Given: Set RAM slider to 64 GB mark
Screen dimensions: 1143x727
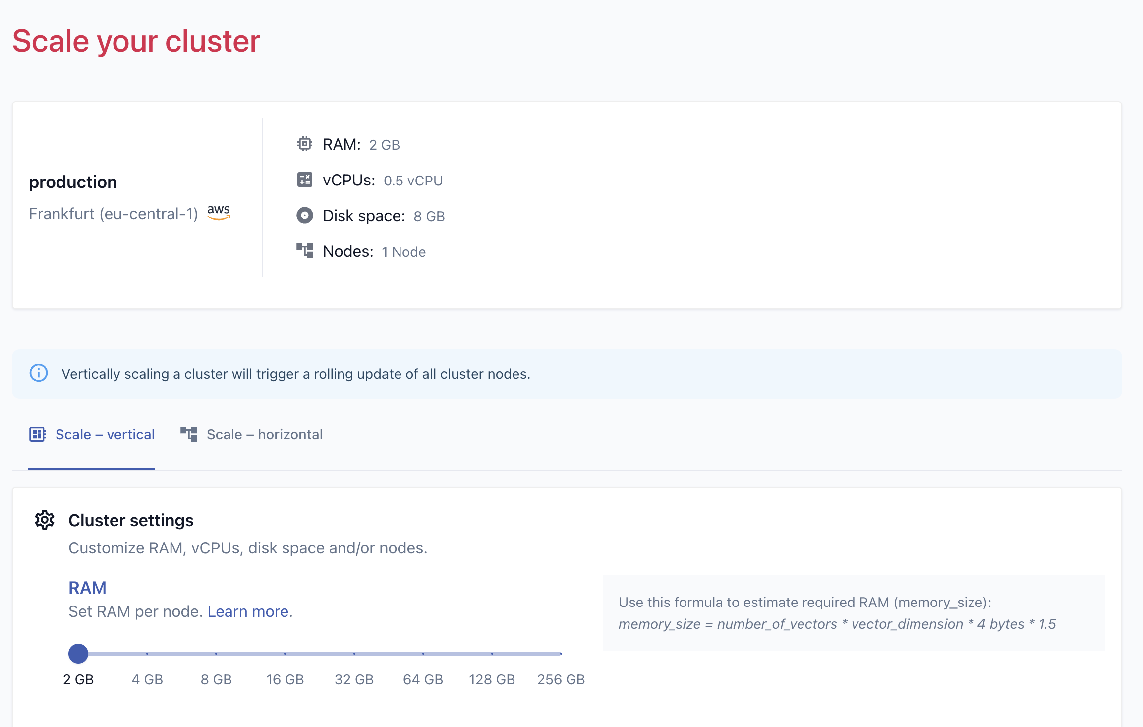Looking at the screenshot, I should point(423,654).
